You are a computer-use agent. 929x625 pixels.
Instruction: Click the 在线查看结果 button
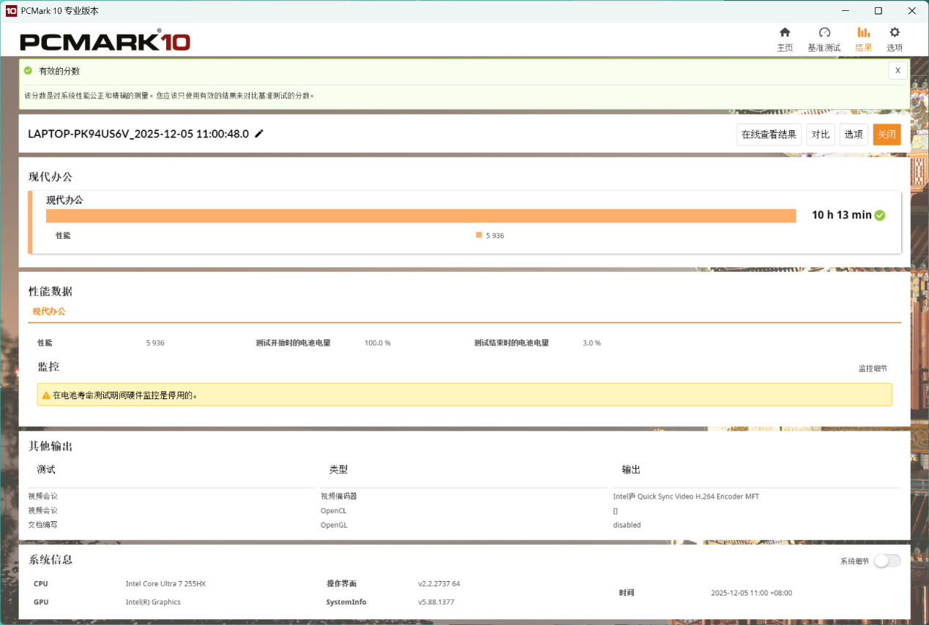tap(769, 135)
